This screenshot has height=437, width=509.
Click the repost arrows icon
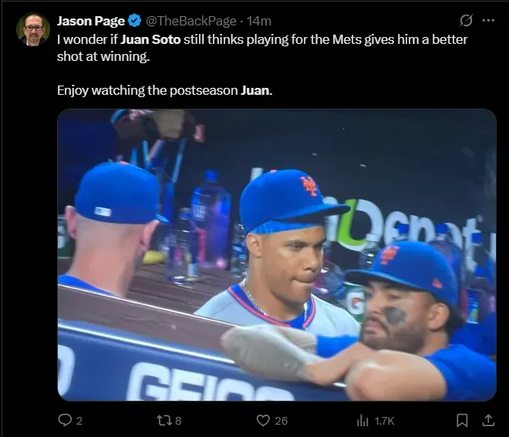tap(163, 420)
